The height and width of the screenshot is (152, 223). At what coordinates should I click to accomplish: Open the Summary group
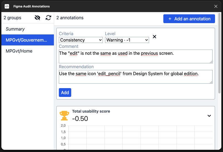(x=27, y=29)
